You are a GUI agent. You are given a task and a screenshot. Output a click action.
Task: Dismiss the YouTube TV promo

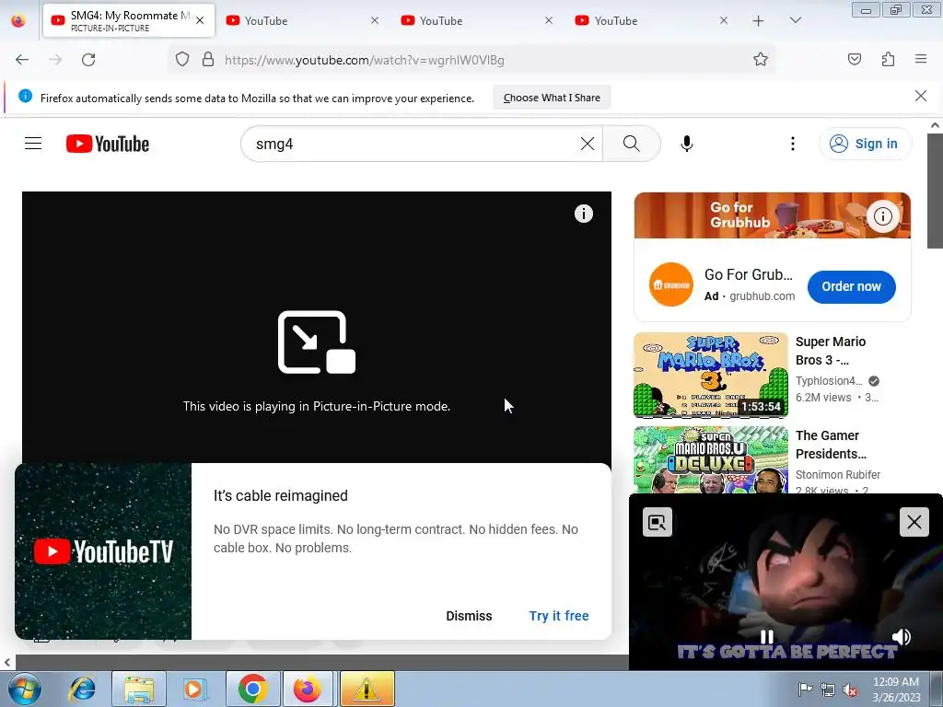(469, 616)
